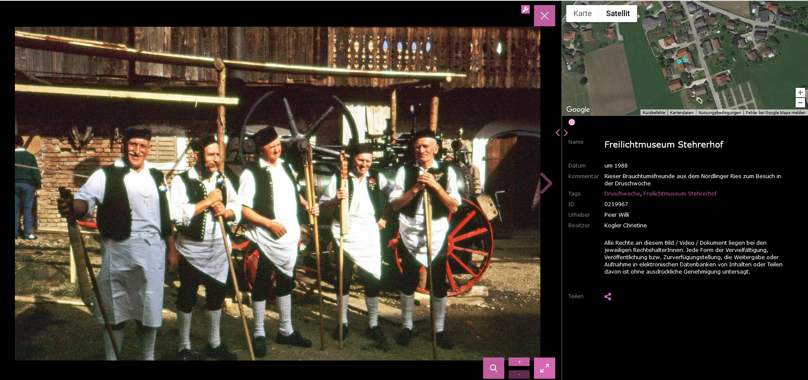Viewport: 808px width, 380px height.
Task: Click the cyan camera marker on the map
Action: click(679, 61)
